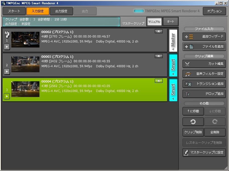Set master clip mode to マニュアル

[154, 22]
